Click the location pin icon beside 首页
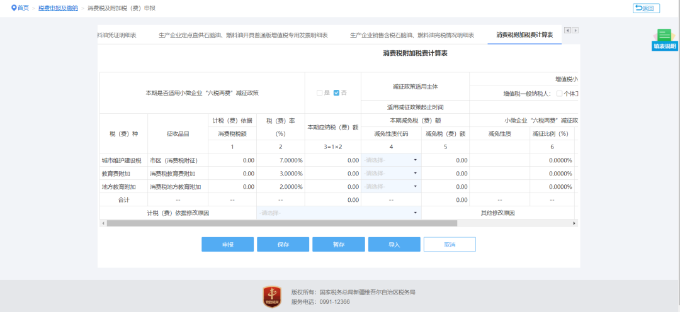The image size is (680, 312). (x=14, y=8)
